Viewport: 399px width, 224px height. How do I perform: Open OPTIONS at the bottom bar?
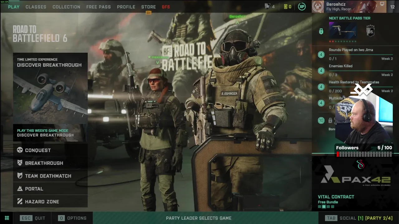coord(72,218)
